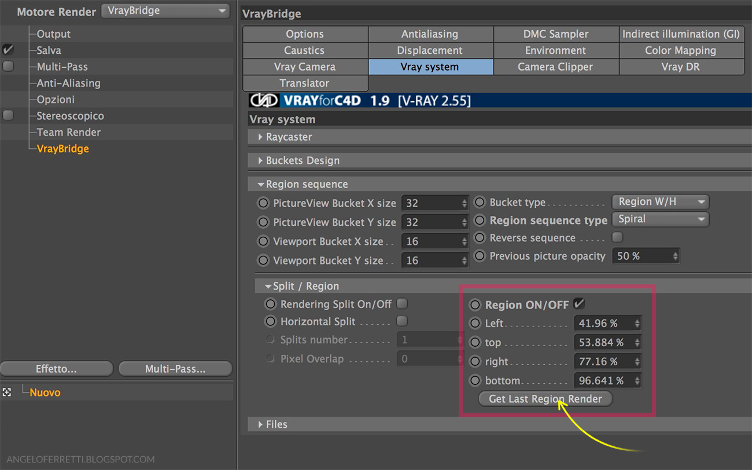Click PictureView Bucket Y size field
Image resolution: width=752 pixels, height=470 pixels.
(x=434, y=222)
